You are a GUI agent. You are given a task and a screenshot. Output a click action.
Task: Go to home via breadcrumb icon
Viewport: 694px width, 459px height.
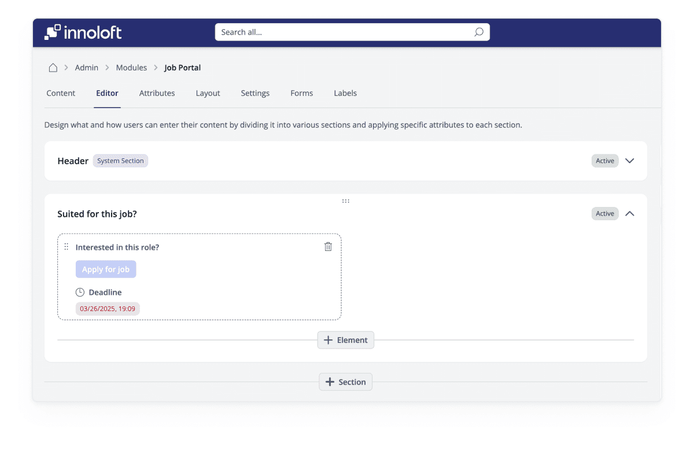click(x=53, y=68)
